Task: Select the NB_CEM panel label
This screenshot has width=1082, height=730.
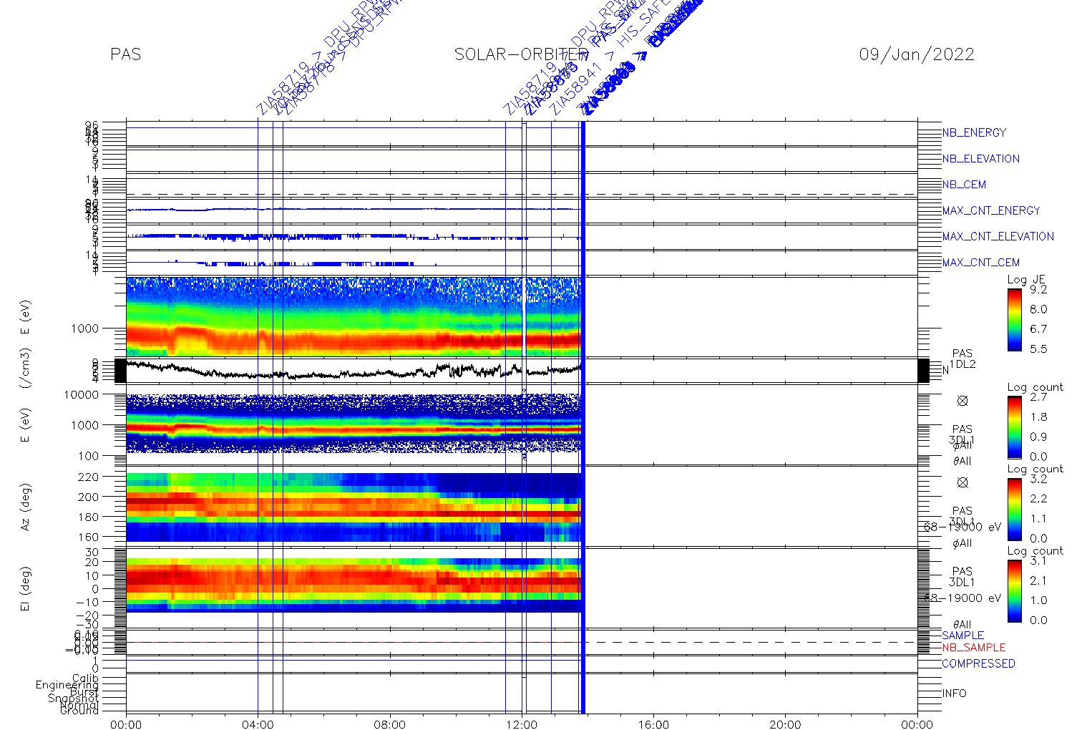Action: coord(964,185)
